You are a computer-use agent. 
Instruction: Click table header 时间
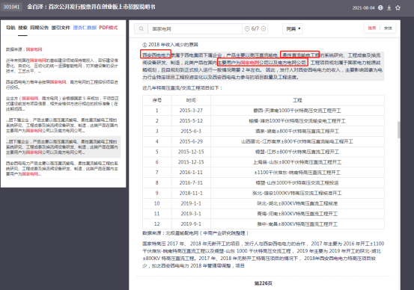tap(191, 100)
